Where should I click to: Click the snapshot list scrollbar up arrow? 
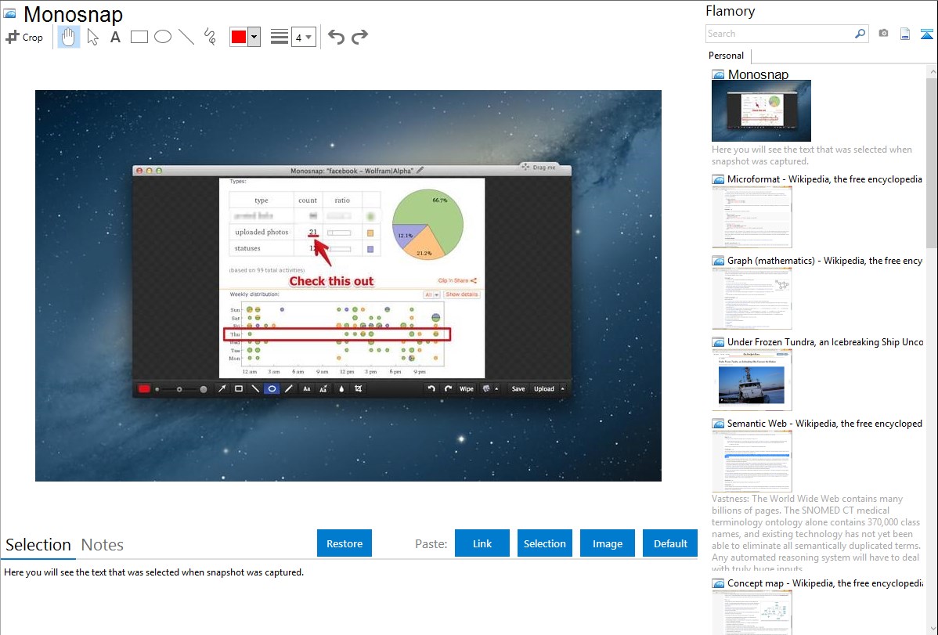[932, 72]
